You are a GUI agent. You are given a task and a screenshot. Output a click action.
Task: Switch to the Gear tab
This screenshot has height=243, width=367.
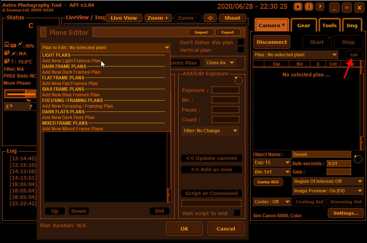(304, 25)
